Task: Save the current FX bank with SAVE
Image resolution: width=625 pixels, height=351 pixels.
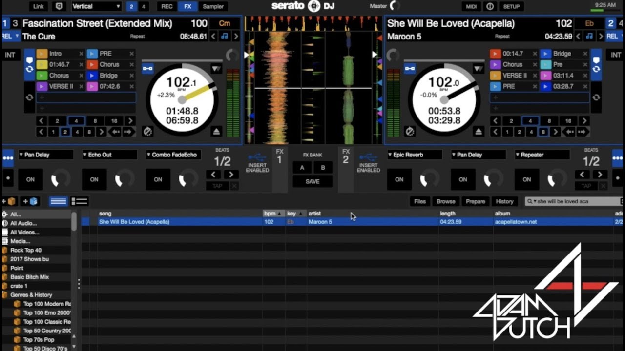Action: pos(312,181)
